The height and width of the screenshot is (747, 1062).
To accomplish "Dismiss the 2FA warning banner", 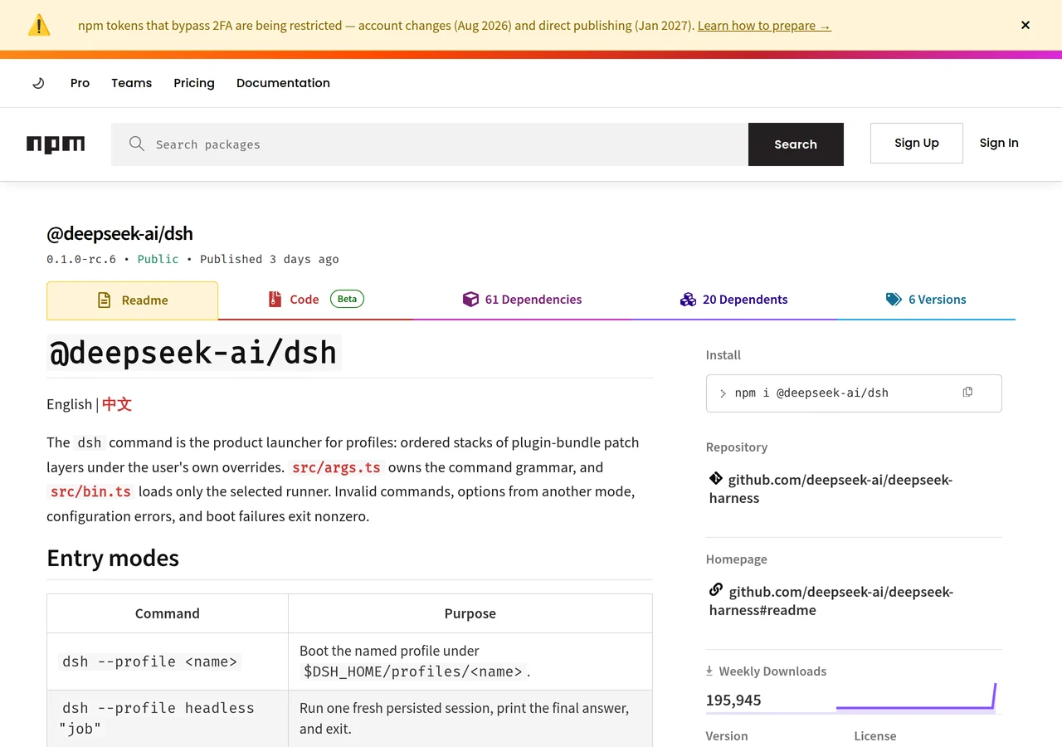I will pyautogui.click(x=1025, y=25).
